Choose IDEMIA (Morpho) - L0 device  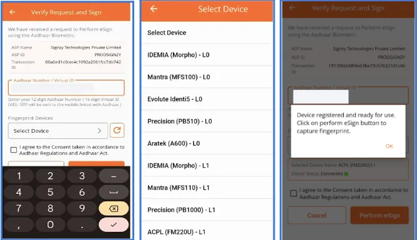pos(207,55)
